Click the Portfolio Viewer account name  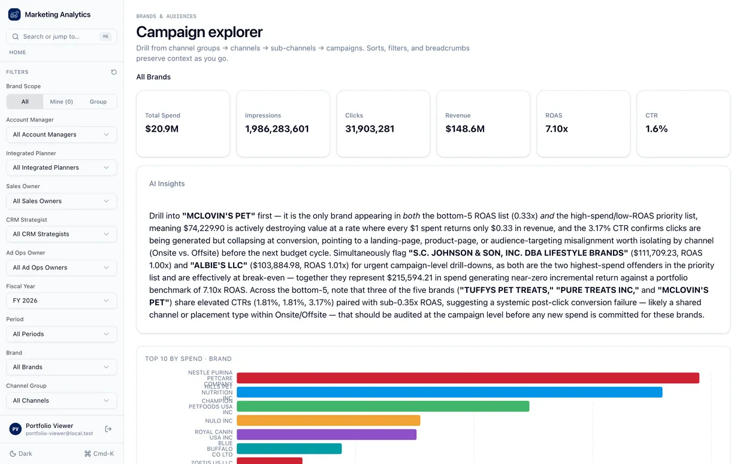pos(49,426)
